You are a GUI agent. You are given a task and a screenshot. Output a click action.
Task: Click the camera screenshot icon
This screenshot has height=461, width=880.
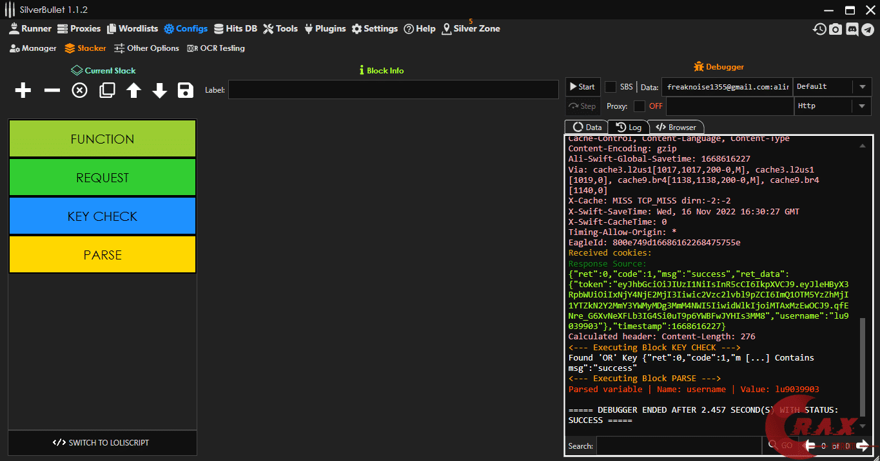(836, 29)
